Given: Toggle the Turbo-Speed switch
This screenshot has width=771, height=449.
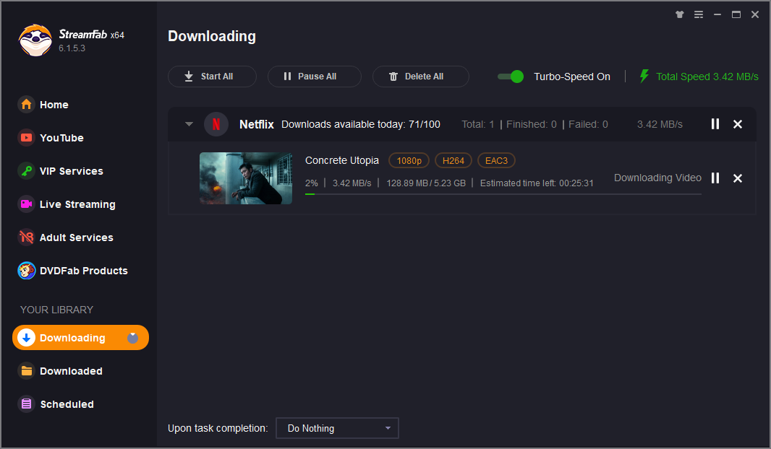Looking at the screenshot, I should click(511, 77).
